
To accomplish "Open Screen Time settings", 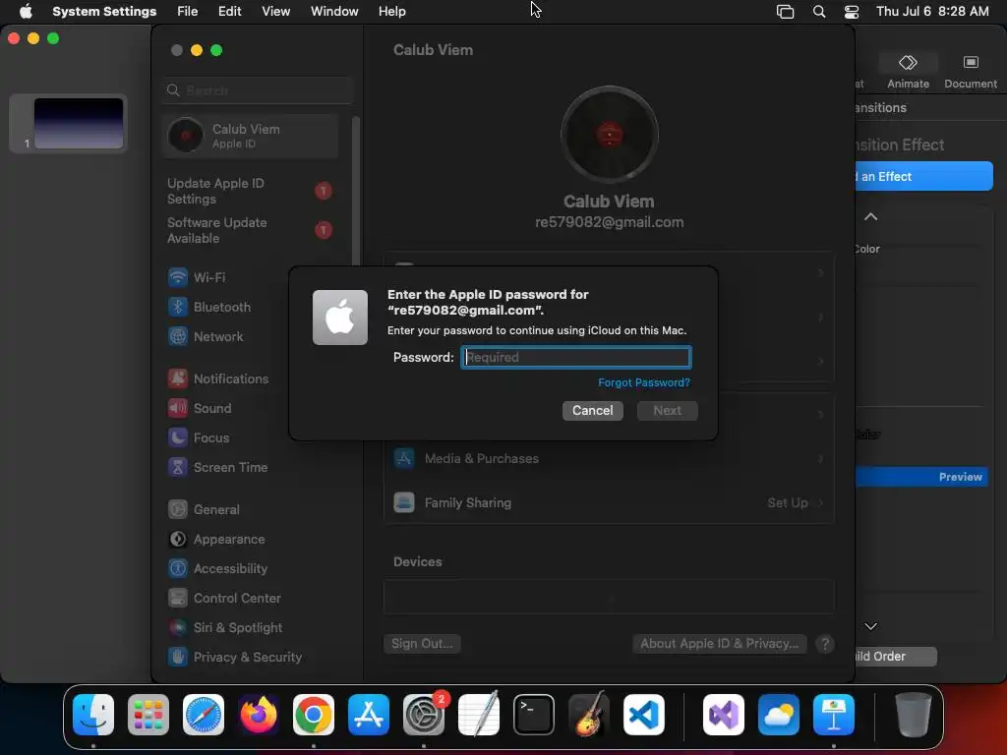I will [x=217, y=467].
